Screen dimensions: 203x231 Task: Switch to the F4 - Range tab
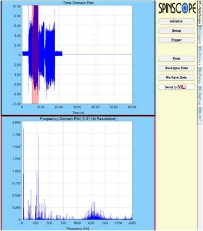click(199, 76)
